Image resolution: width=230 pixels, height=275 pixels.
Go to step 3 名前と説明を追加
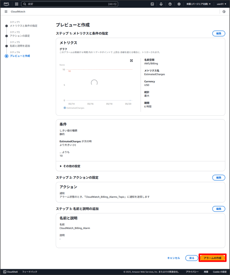point(20,46)
